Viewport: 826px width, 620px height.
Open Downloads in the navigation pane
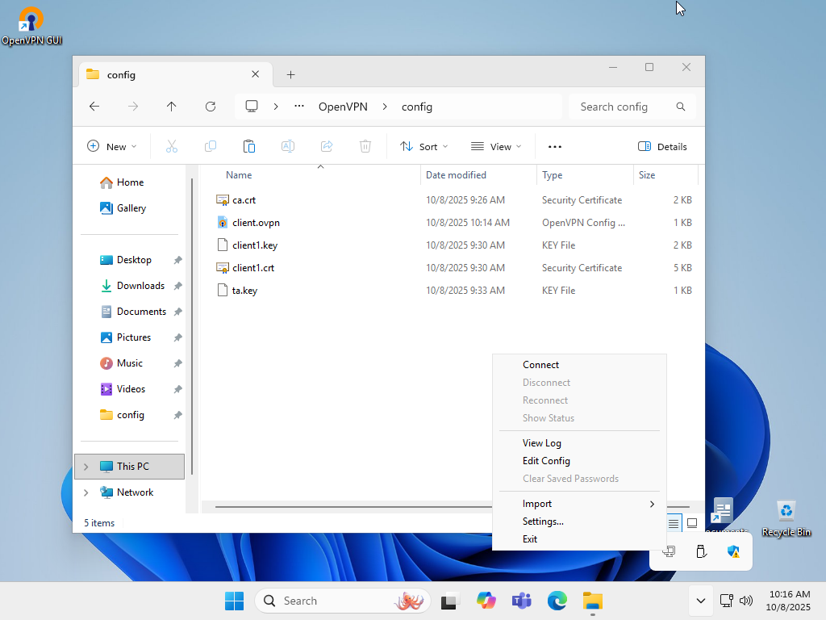coord(140,286)
